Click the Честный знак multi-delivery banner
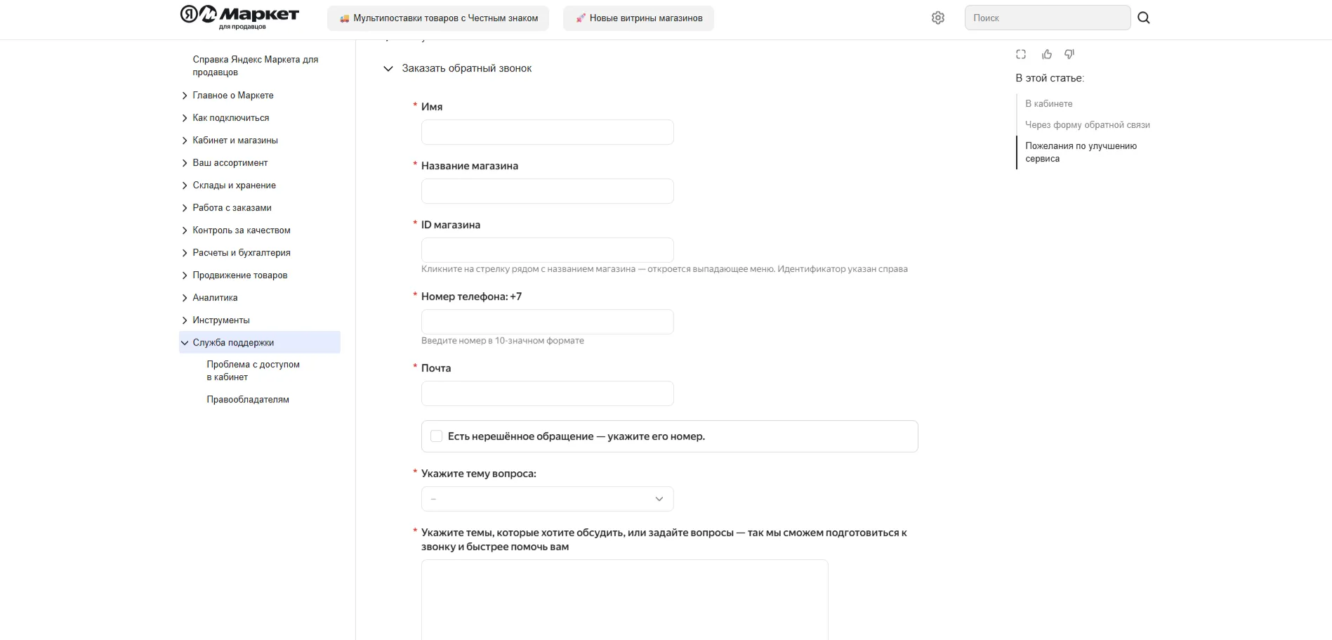The height and width of the screenshot is (640, 1332). 438,18
